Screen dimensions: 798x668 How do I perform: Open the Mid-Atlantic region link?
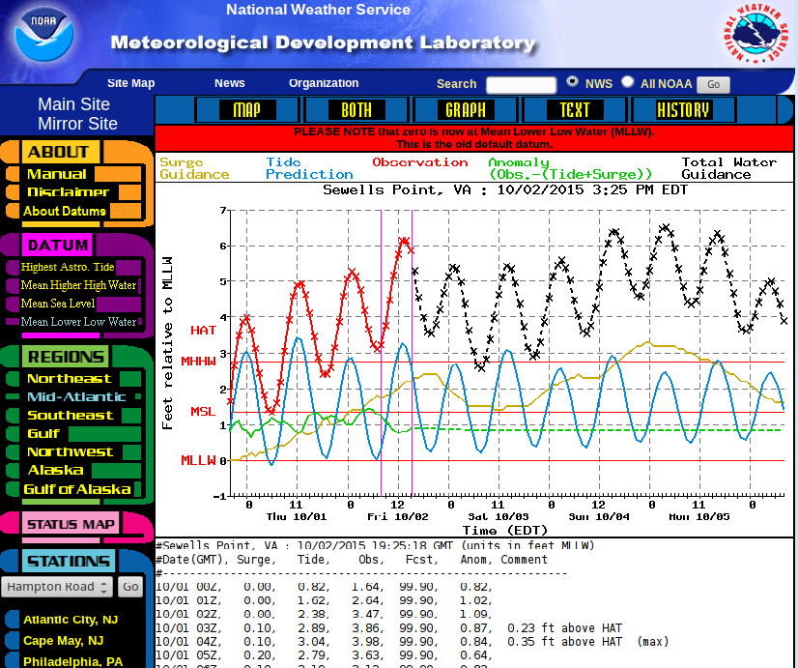click(76, 396)
